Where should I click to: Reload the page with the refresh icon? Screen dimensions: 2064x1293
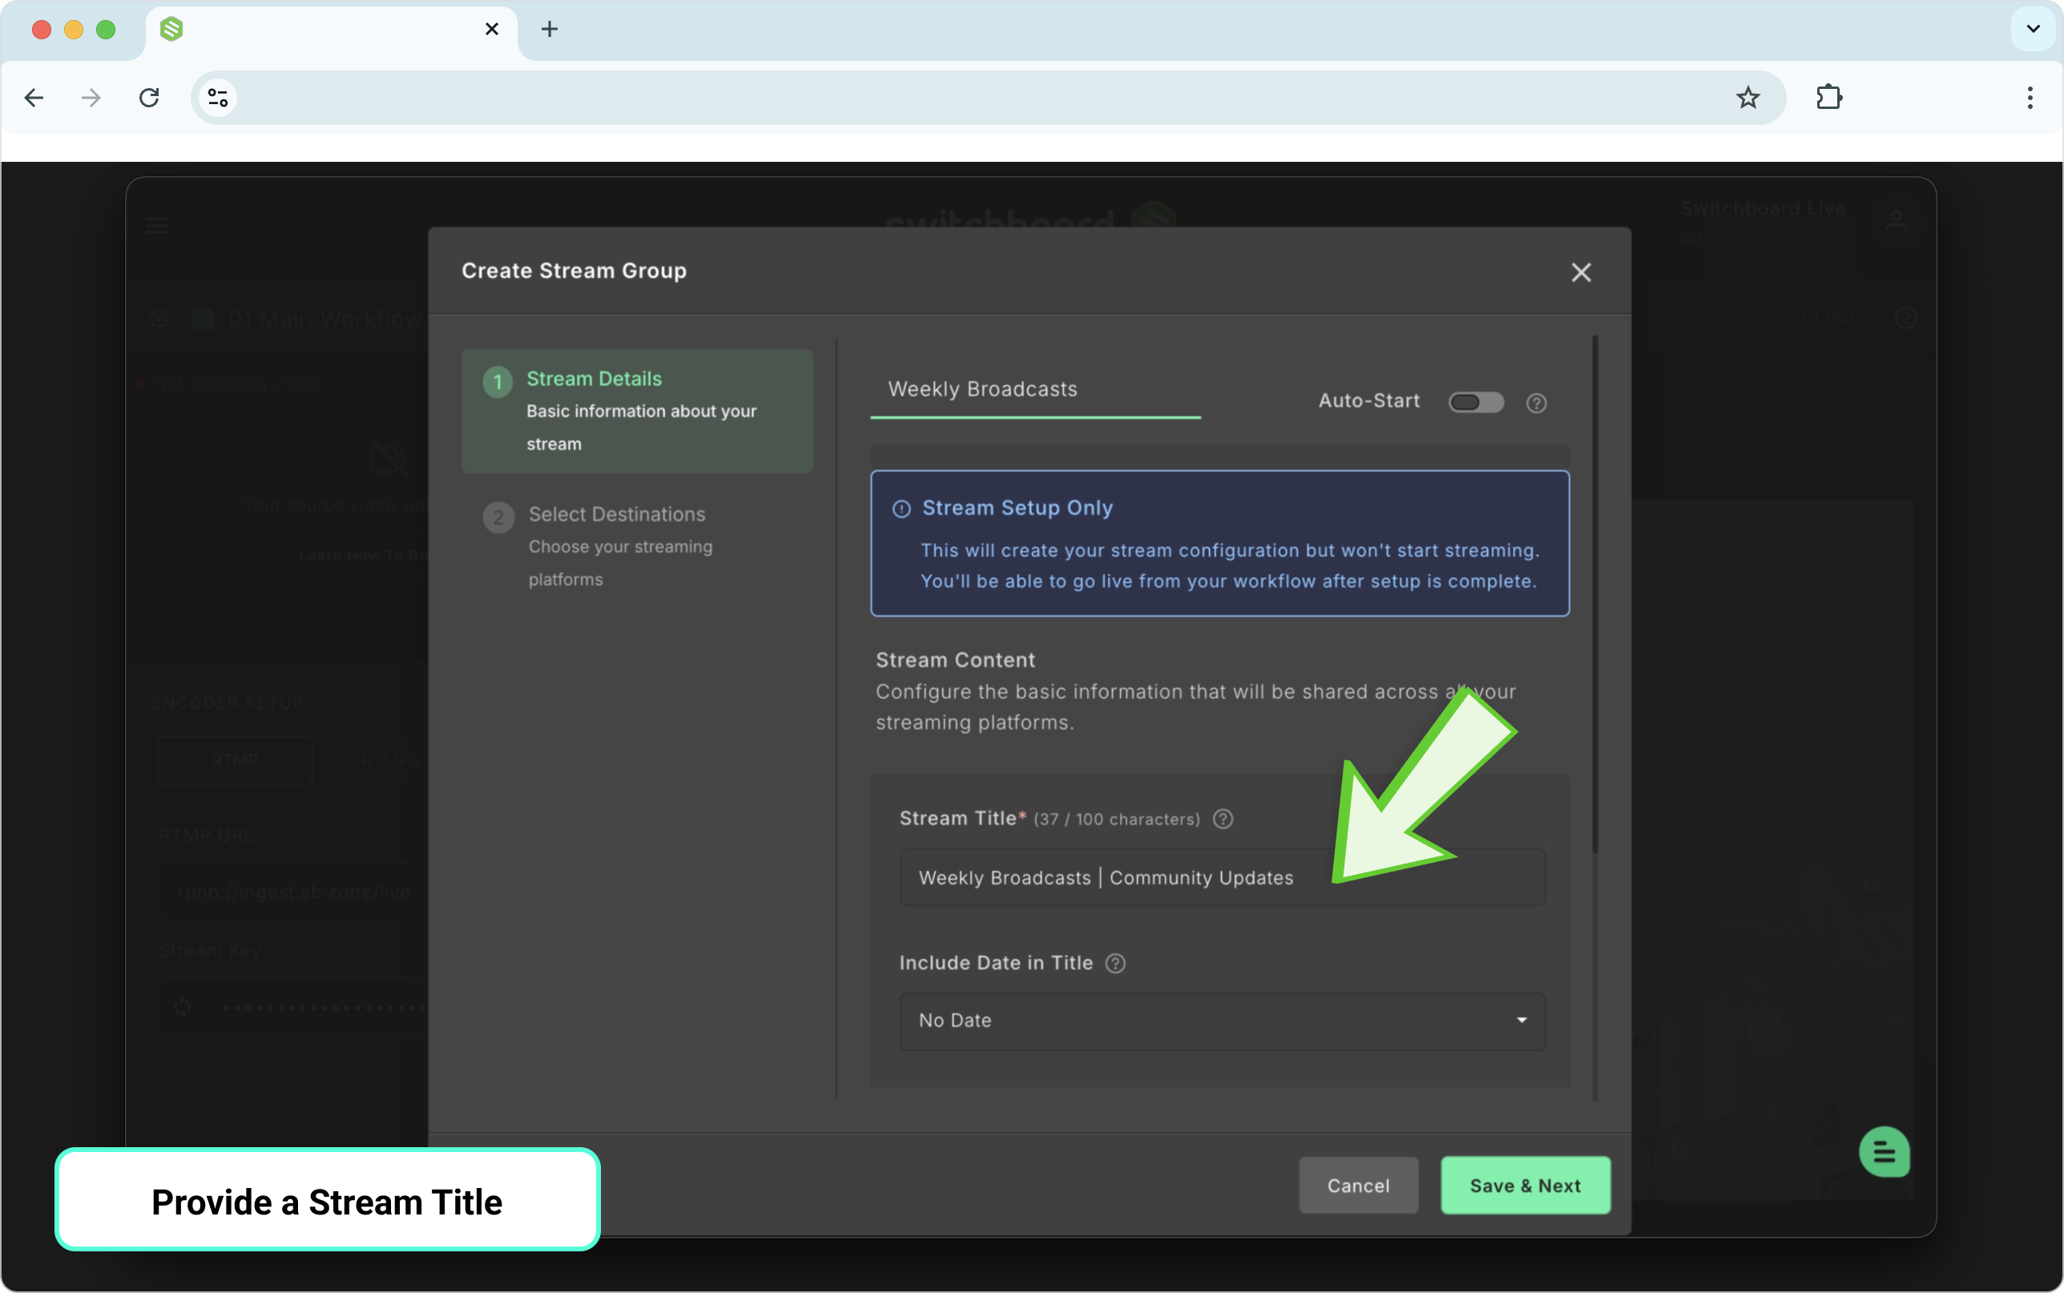click(x=150, y=98)
